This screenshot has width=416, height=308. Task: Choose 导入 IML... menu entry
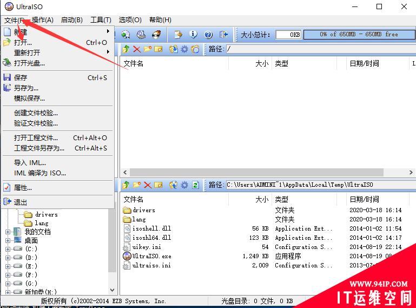click(58, 162)
